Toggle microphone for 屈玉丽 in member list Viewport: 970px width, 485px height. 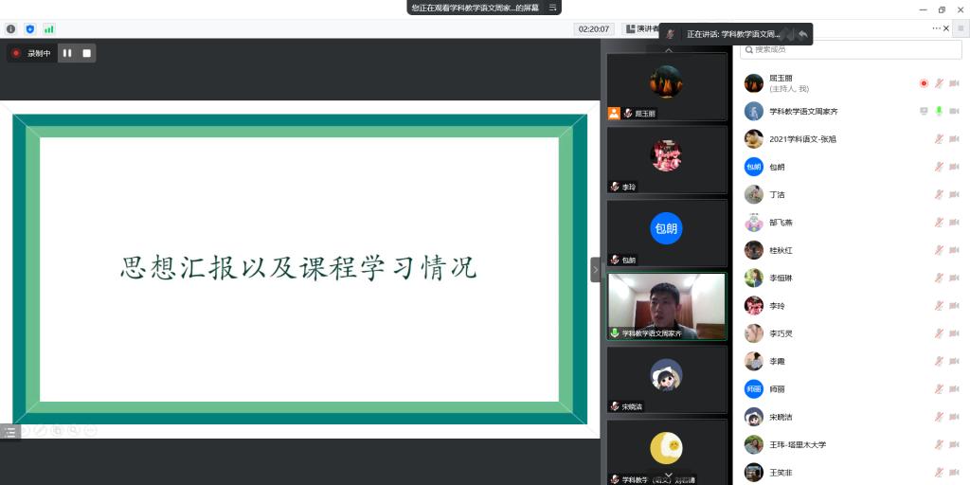pos(939,83)
